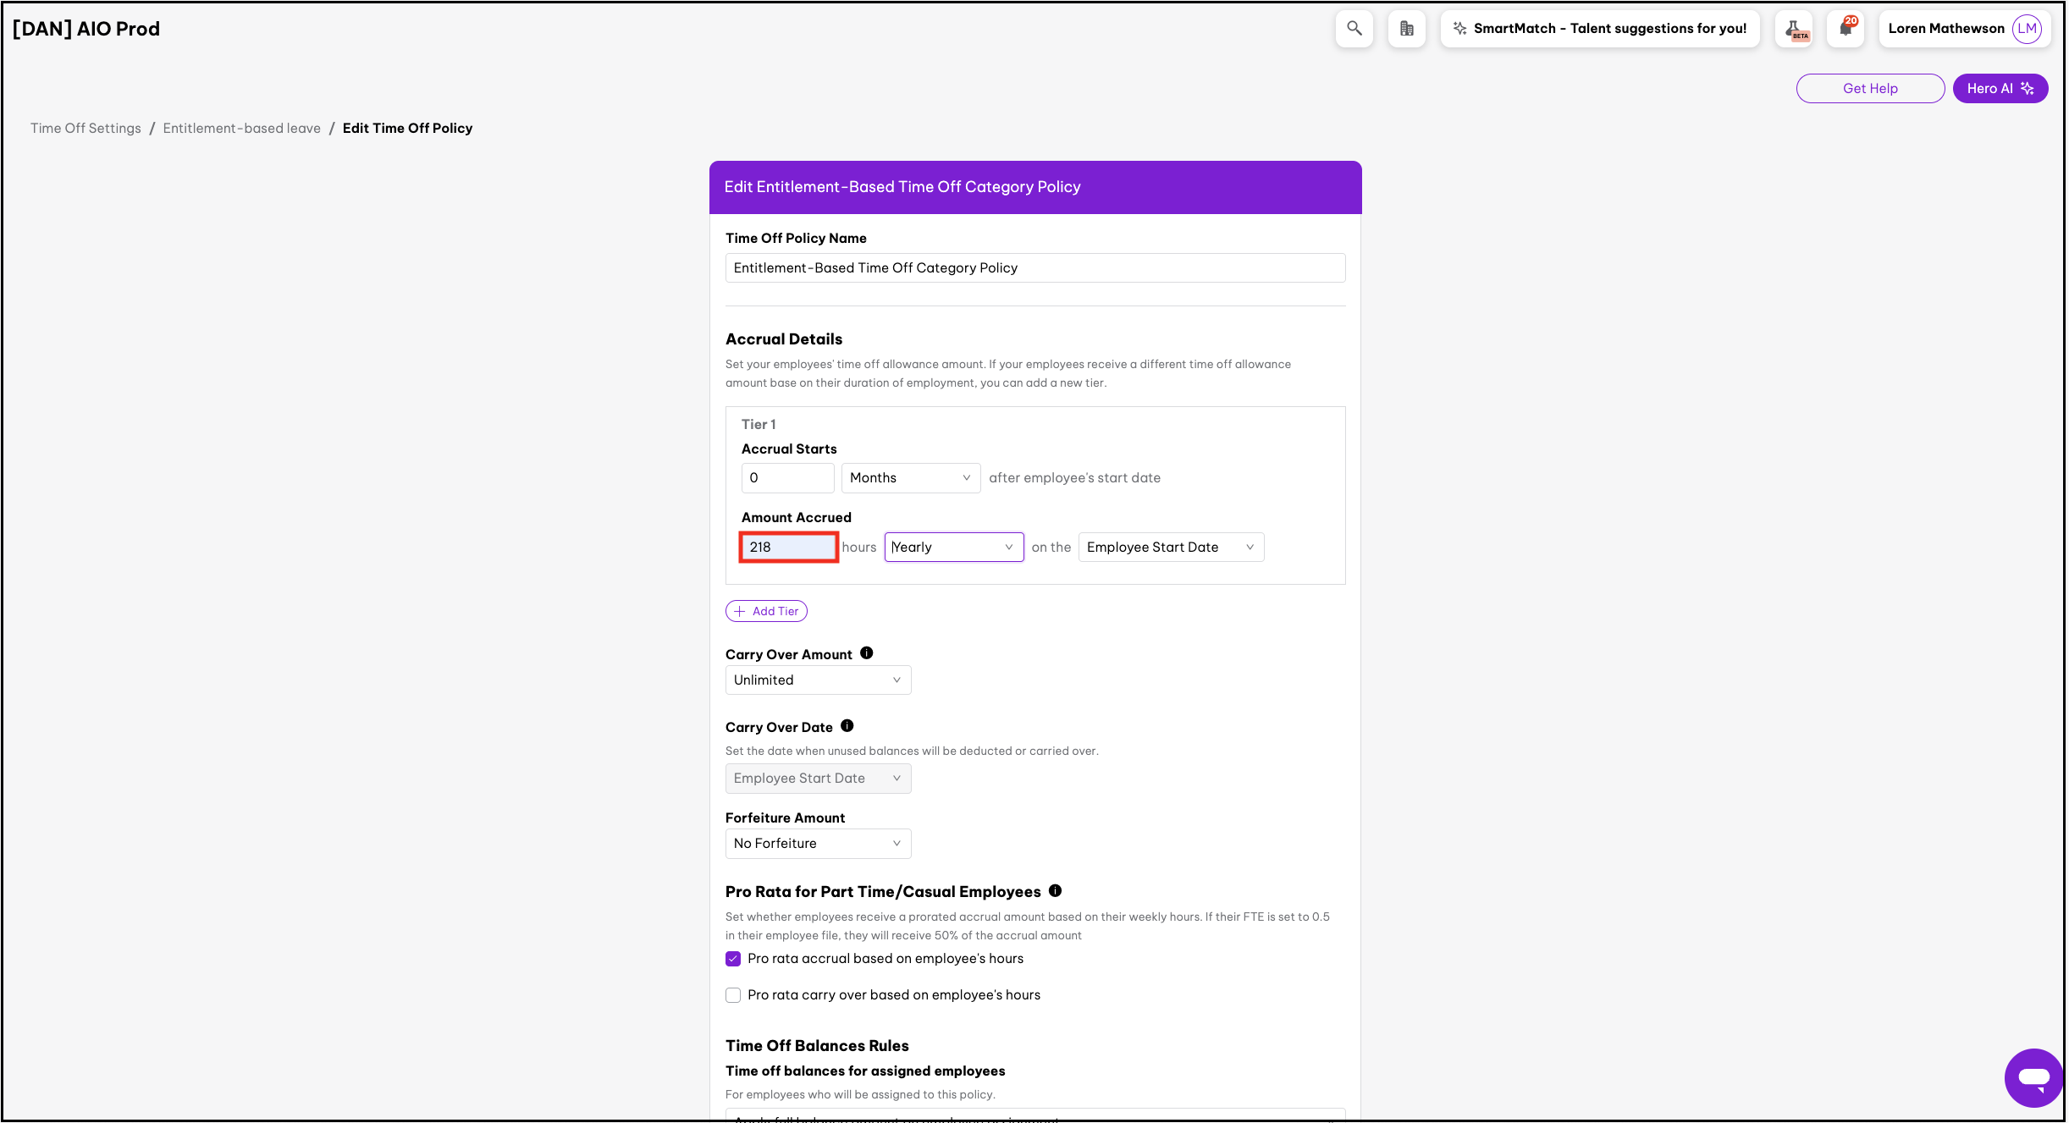
Task: Open the Employee Start Date accrual dropdown
Action: coord(1170,548)
